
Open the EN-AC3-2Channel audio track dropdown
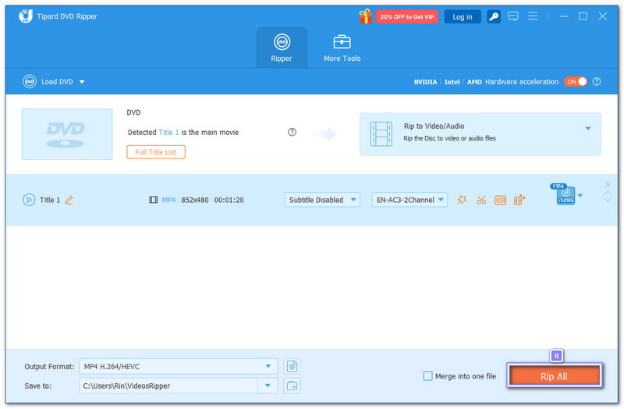click(x=409, y=200)
